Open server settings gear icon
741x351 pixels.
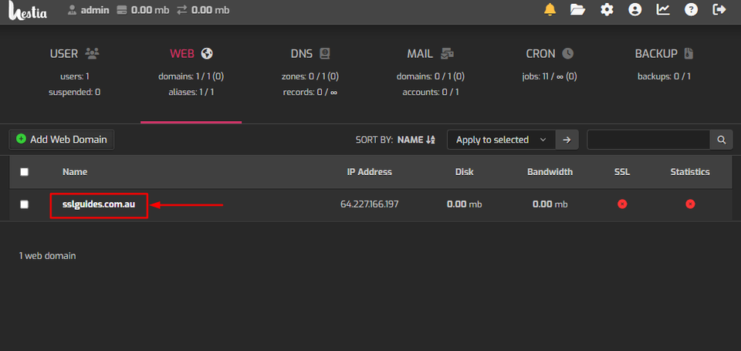click(607, 10)
